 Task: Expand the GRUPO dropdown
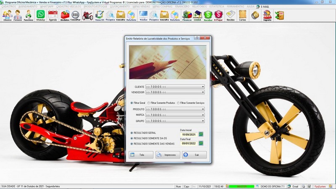pyautogui.click(x=203, y=121)
